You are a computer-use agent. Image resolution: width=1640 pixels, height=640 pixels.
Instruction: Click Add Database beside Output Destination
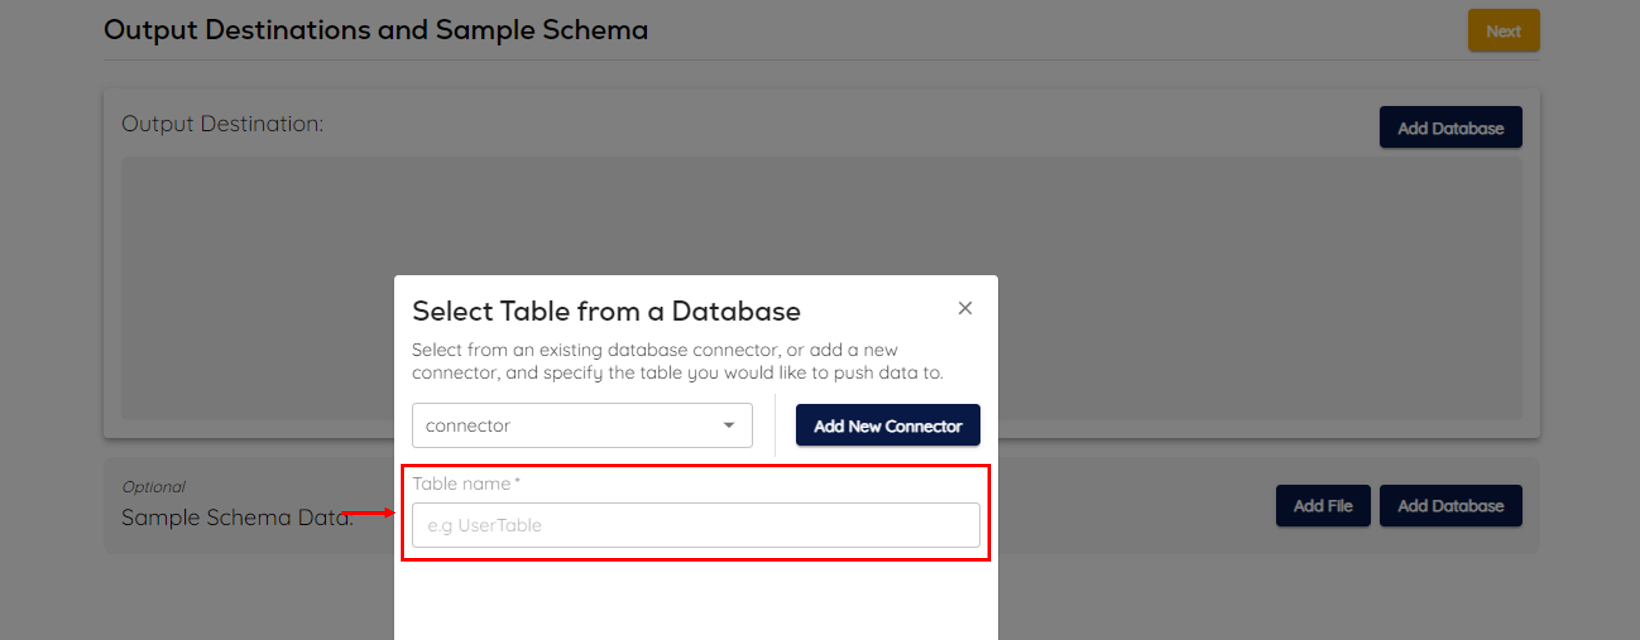coord(1450,127)
